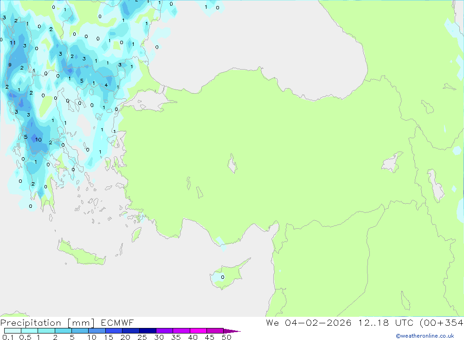Click the '0' value over Cyprus
Image resolution: width=464 pixels, height=340 pixels.
[223, 277]
